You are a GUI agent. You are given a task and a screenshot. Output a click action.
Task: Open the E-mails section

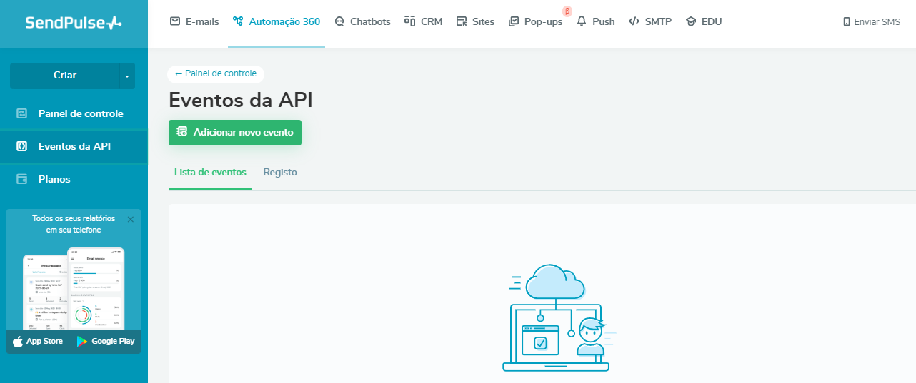pyautogui.click(x=194, y=21)
